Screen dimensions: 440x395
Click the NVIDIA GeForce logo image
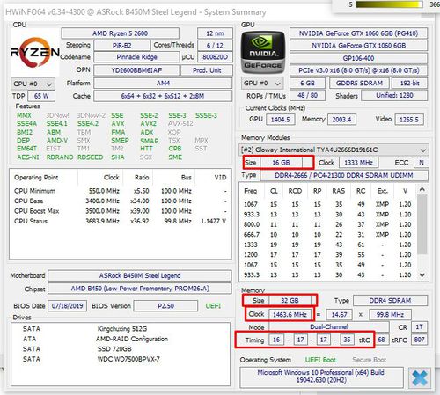(x=263, y=52)
